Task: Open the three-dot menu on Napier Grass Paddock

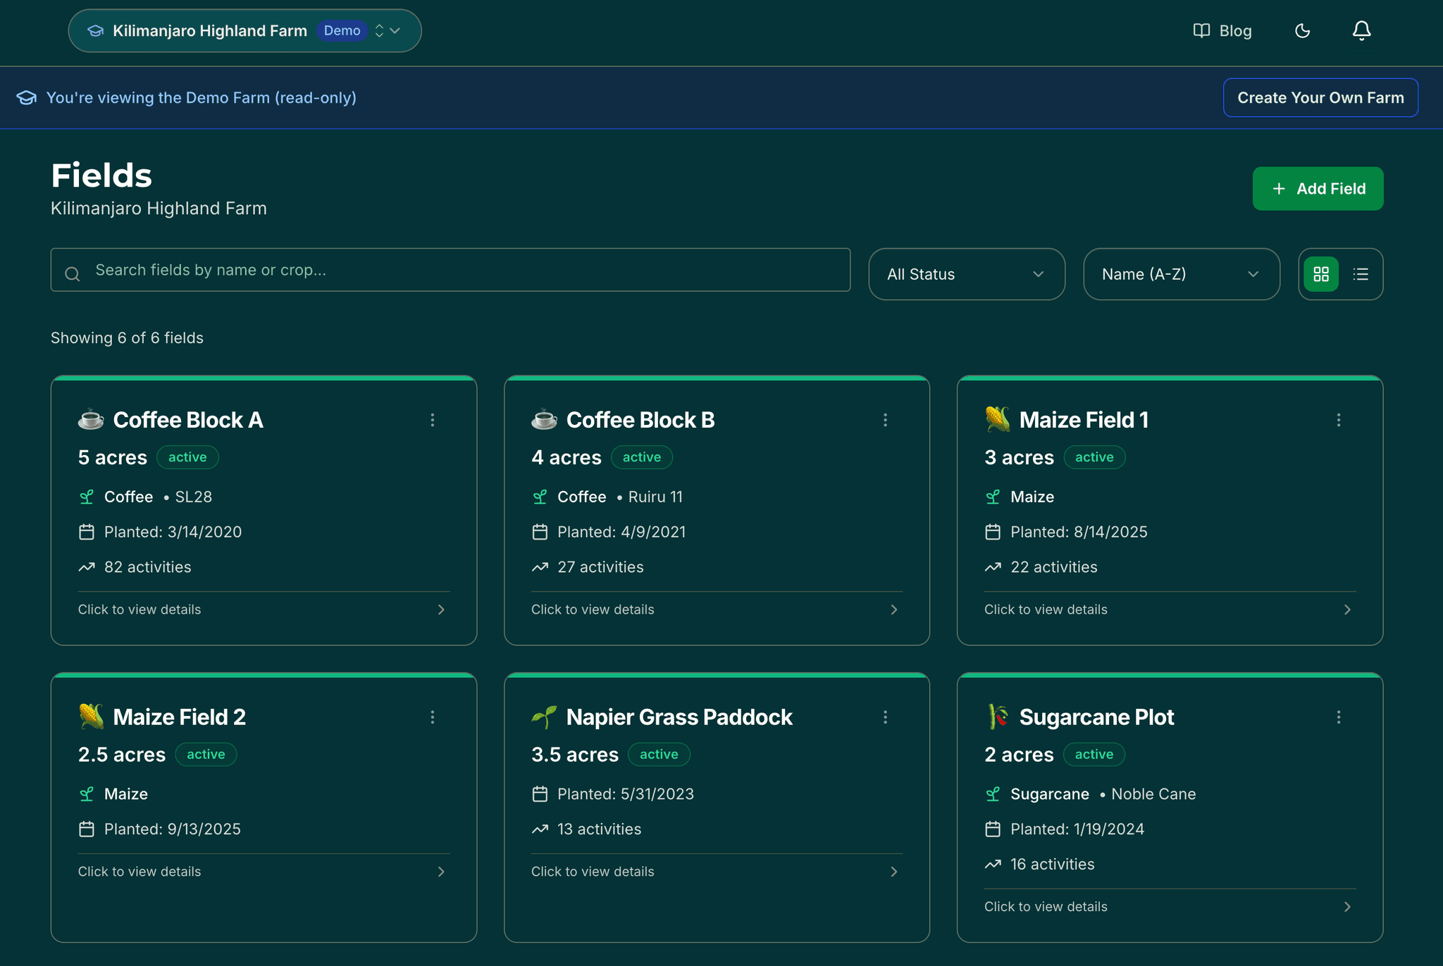Action: [x=886, y=717]
